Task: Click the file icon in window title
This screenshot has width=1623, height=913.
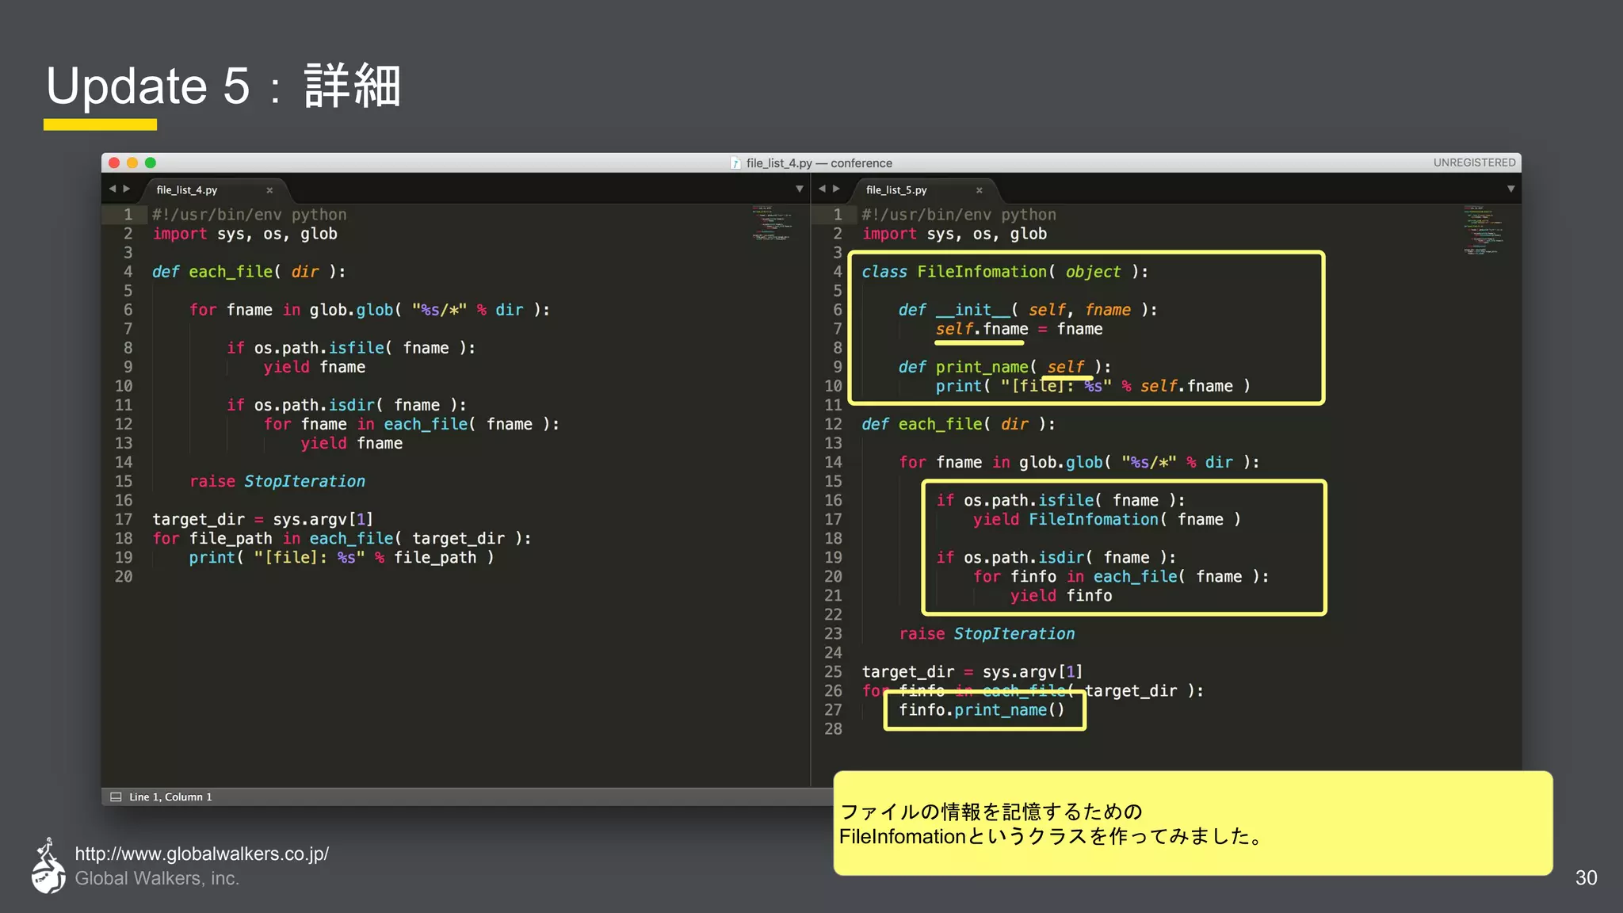Action: click(x=735, y=163)
